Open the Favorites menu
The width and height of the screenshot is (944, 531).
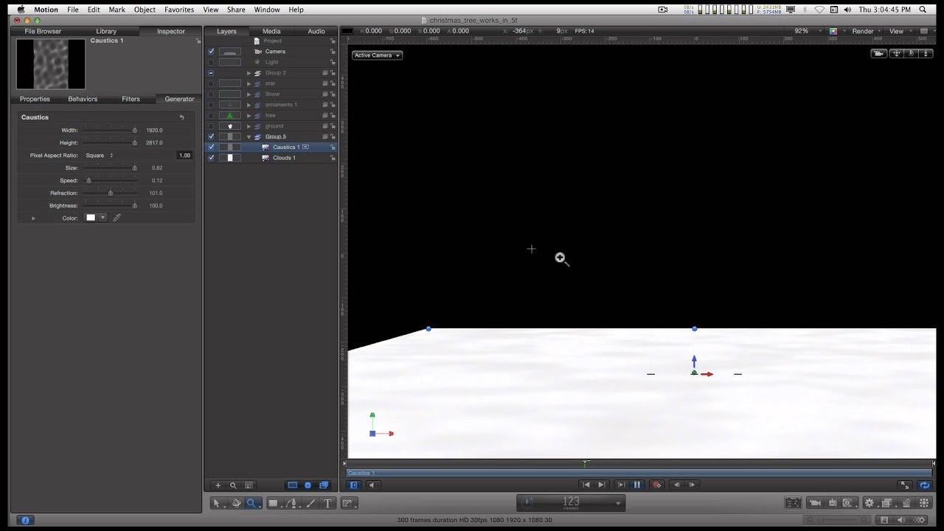(179, 10)
